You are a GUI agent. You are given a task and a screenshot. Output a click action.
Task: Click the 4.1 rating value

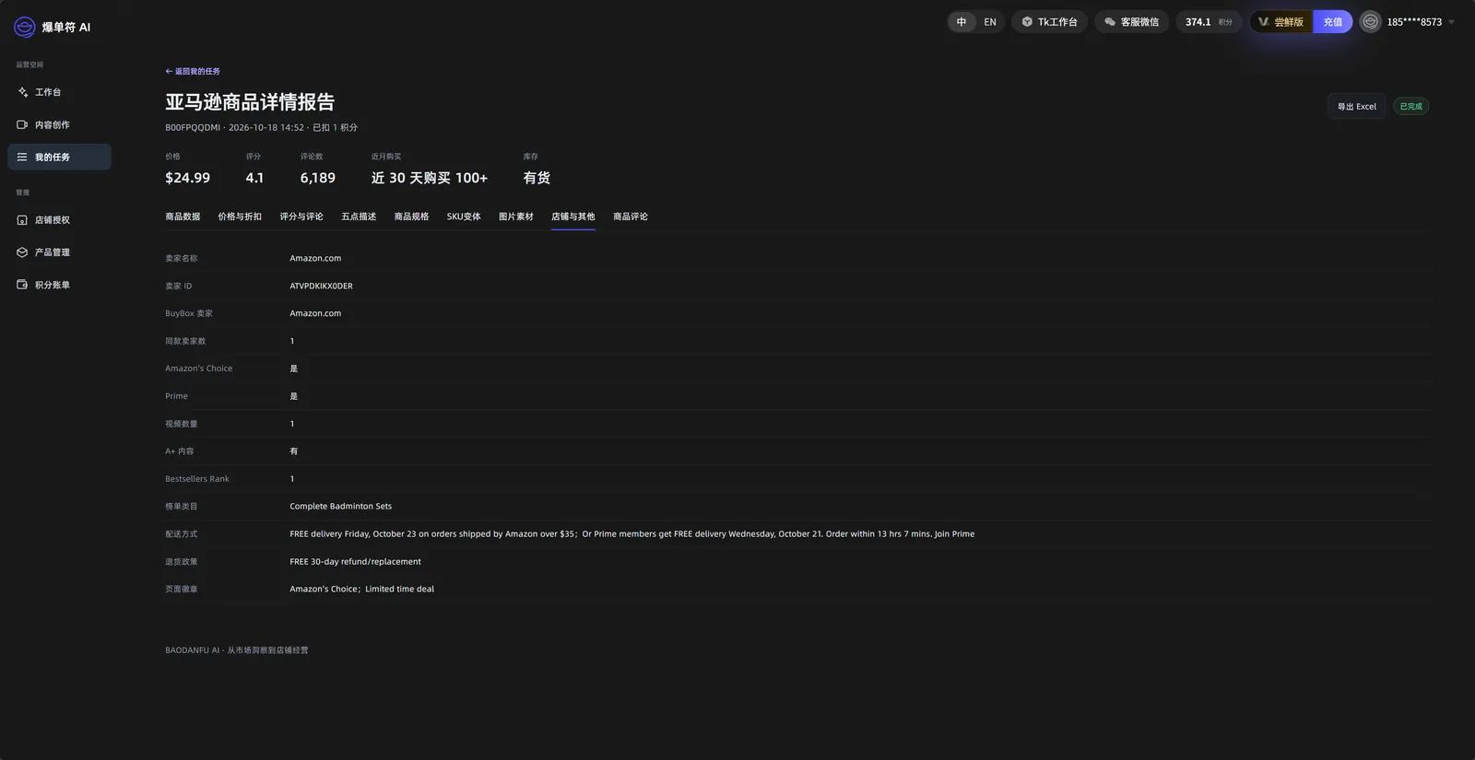point(254,178)
